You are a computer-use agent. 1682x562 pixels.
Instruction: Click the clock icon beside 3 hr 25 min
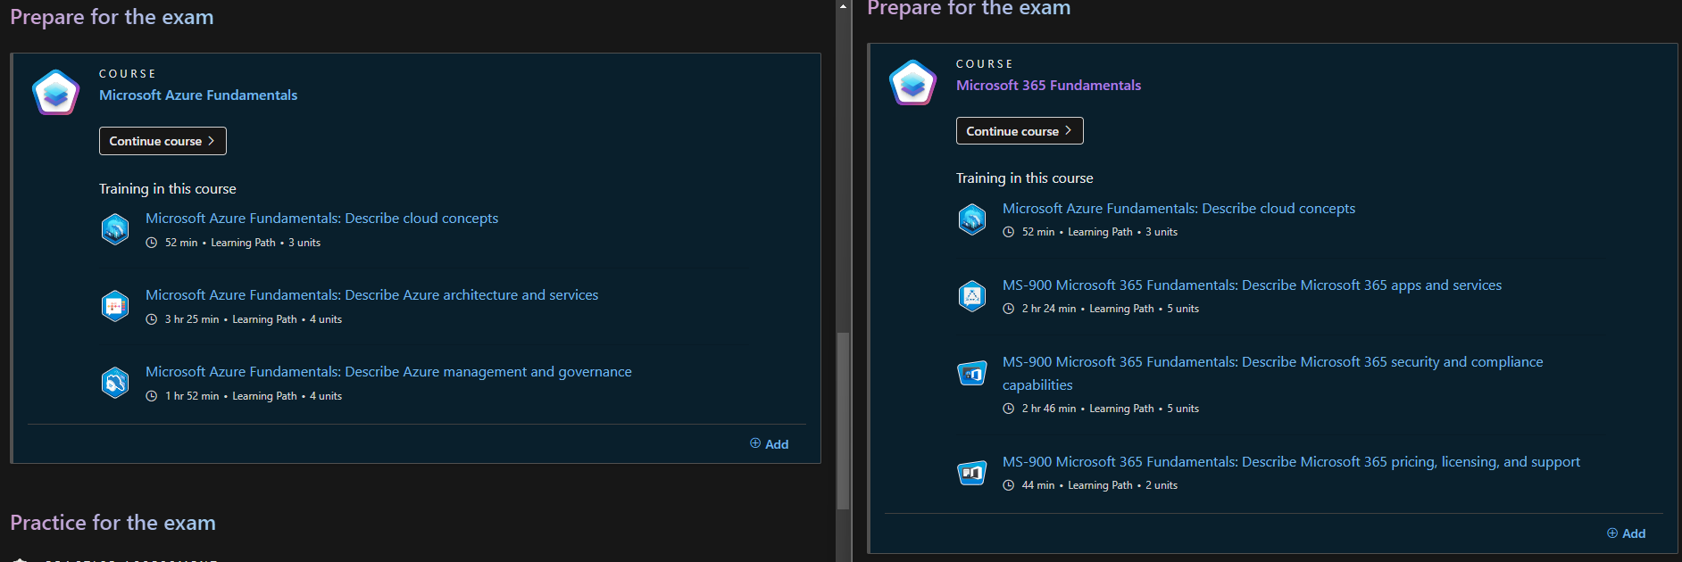click(152, 319)
